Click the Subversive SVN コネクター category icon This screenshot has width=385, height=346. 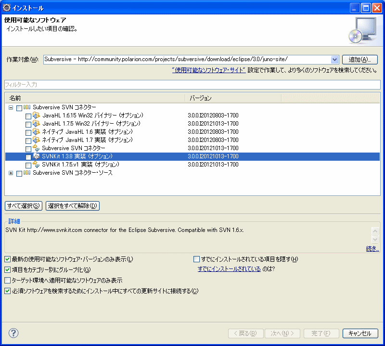pos(27,107)
